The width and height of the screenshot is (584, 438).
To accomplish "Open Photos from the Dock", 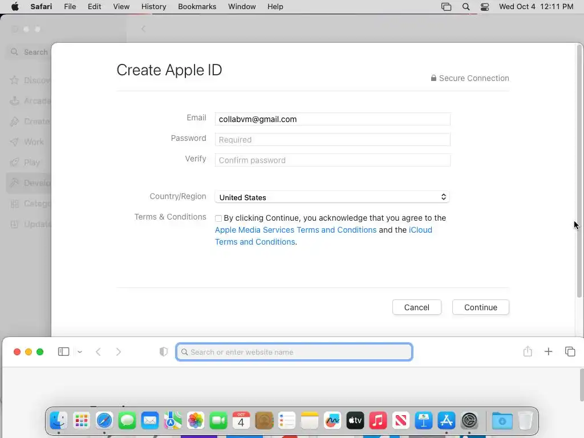I will pyautogui.click(x=196, y=421).
